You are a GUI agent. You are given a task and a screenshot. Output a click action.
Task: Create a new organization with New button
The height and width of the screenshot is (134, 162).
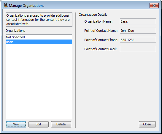pyautogui.click(x=16, y=124)
